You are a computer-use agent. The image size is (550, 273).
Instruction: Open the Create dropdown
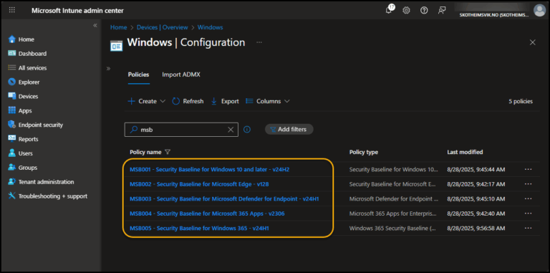(x=147, y=101)
